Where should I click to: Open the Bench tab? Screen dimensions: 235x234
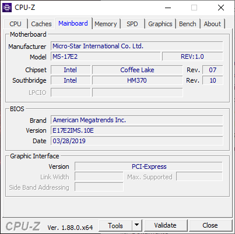tap(188, 24)
